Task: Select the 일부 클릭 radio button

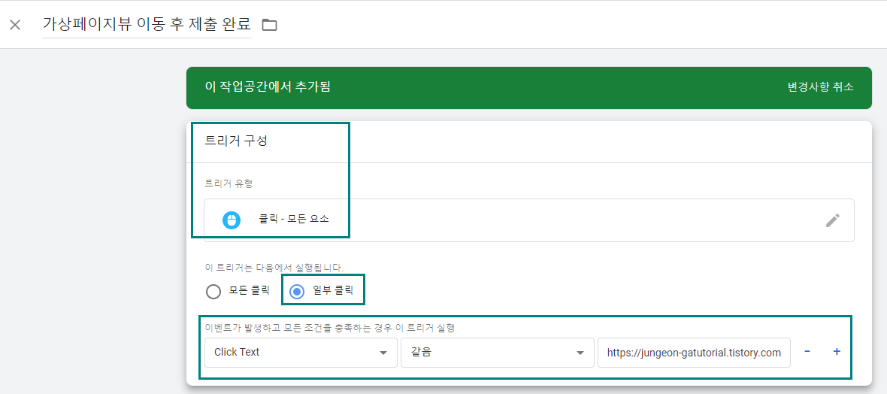Action: 297,292
